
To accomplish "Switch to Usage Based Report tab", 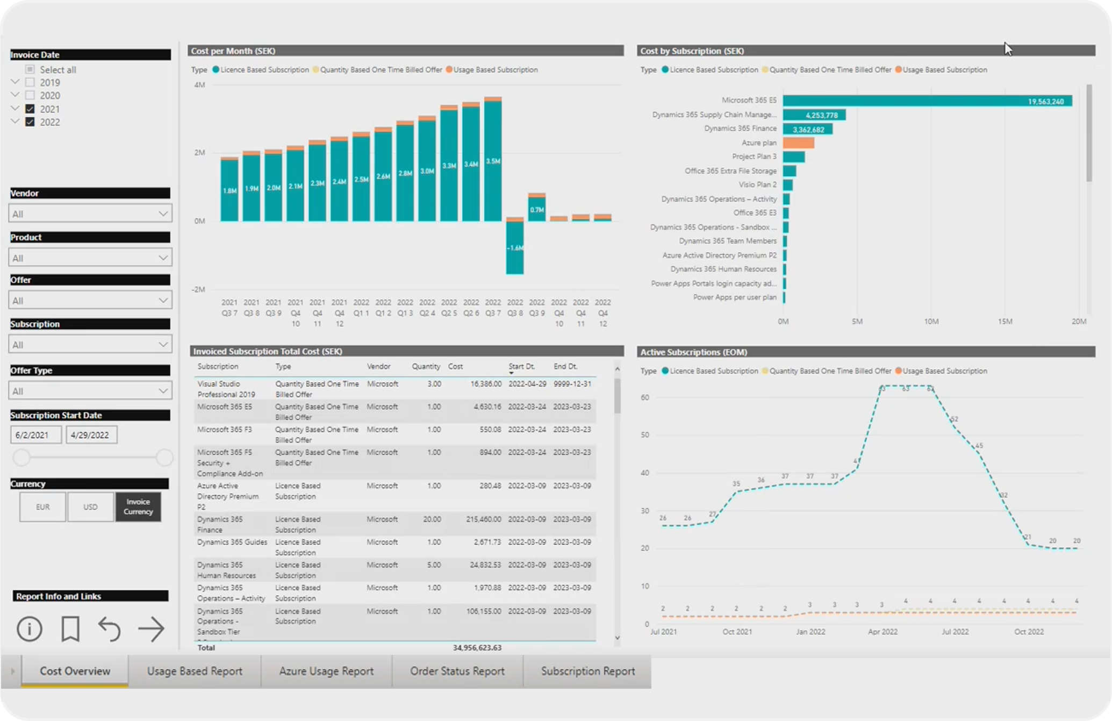I will [x=195, y=671].
